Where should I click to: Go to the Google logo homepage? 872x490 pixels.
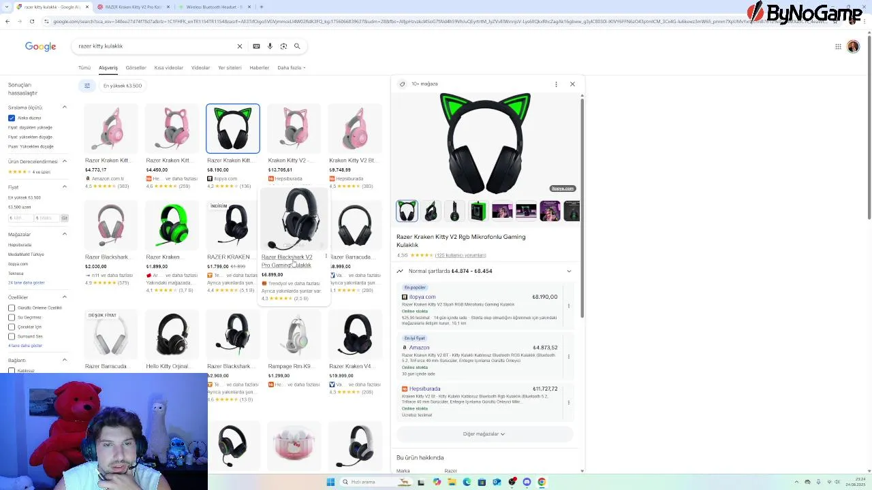pyautogui.click(x=41, y=46)
